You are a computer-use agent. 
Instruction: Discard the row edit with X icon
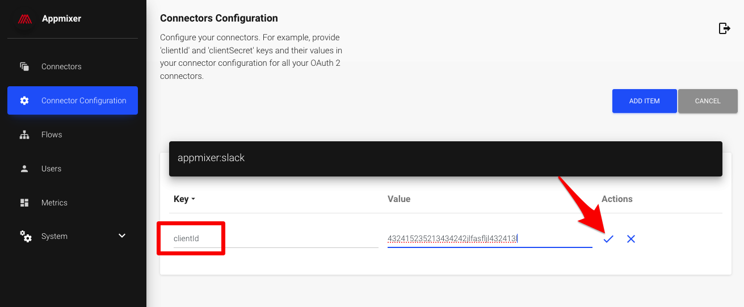pyautogui.click(x=631, y=239)
